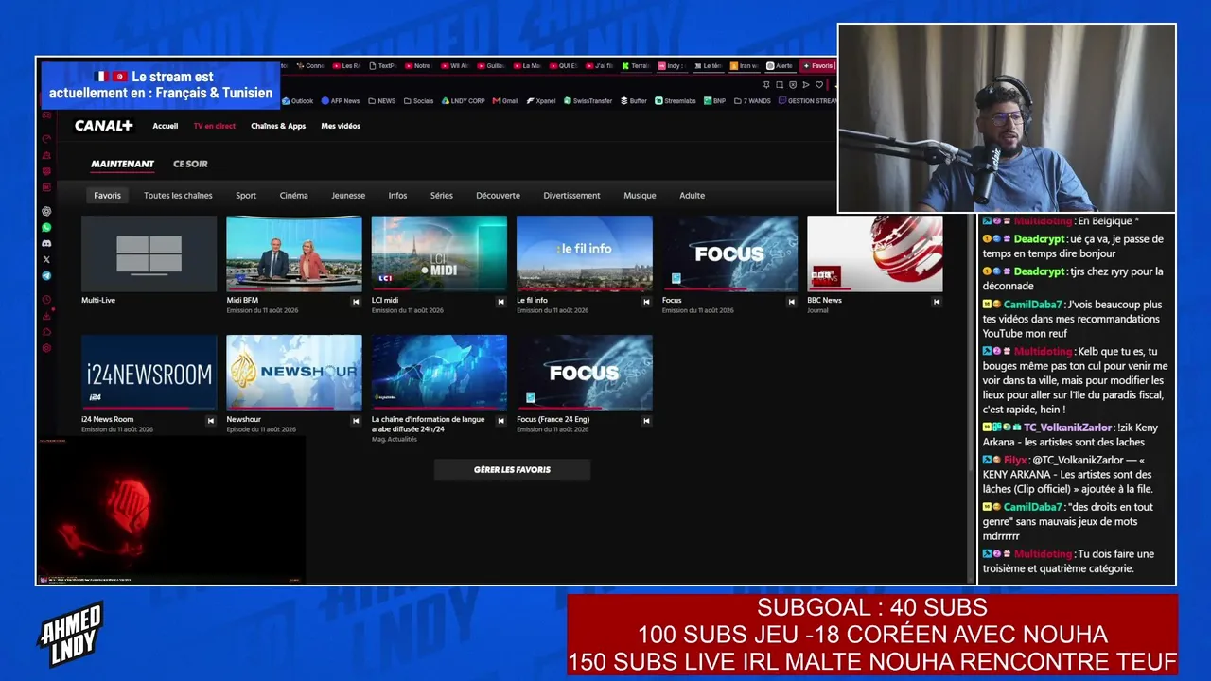Image resolution: width=1211 pixels, height=681 pixels.
Task: Filter channels by Découverte
Action: (499, 196)
